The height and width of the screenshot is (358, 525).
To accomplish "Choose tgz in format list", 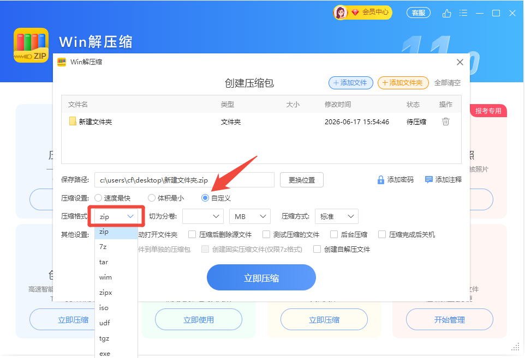I will pyautogui.click(x=116, y=338).
